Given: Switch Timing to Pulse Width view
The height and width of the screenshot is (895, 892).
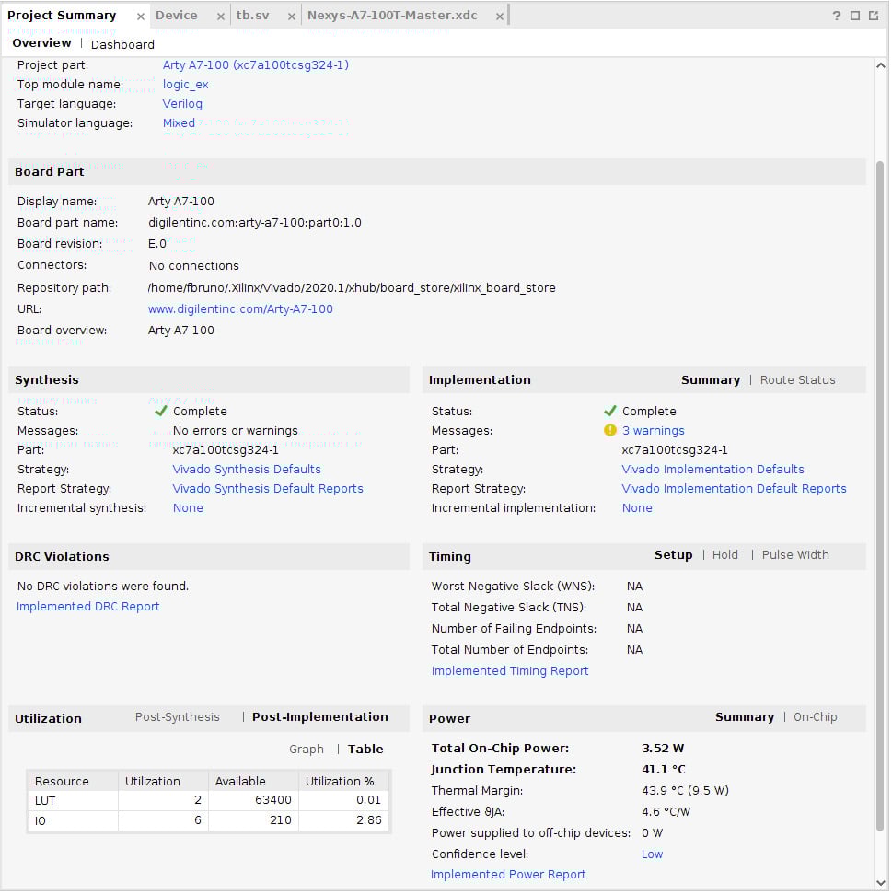Looking at the screenshot, I should [795, 555].
